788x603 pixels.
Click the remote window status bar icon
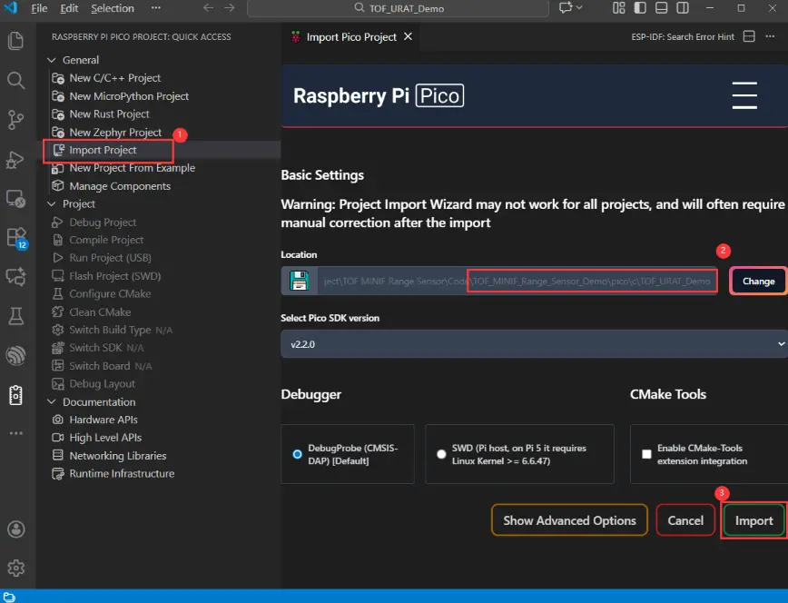[x=9, y=597]
